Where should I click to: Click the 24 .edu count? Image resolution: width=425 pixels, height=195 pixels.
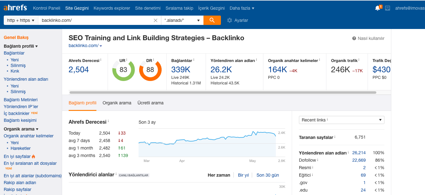pyautogui.click(x=363, y=190)
